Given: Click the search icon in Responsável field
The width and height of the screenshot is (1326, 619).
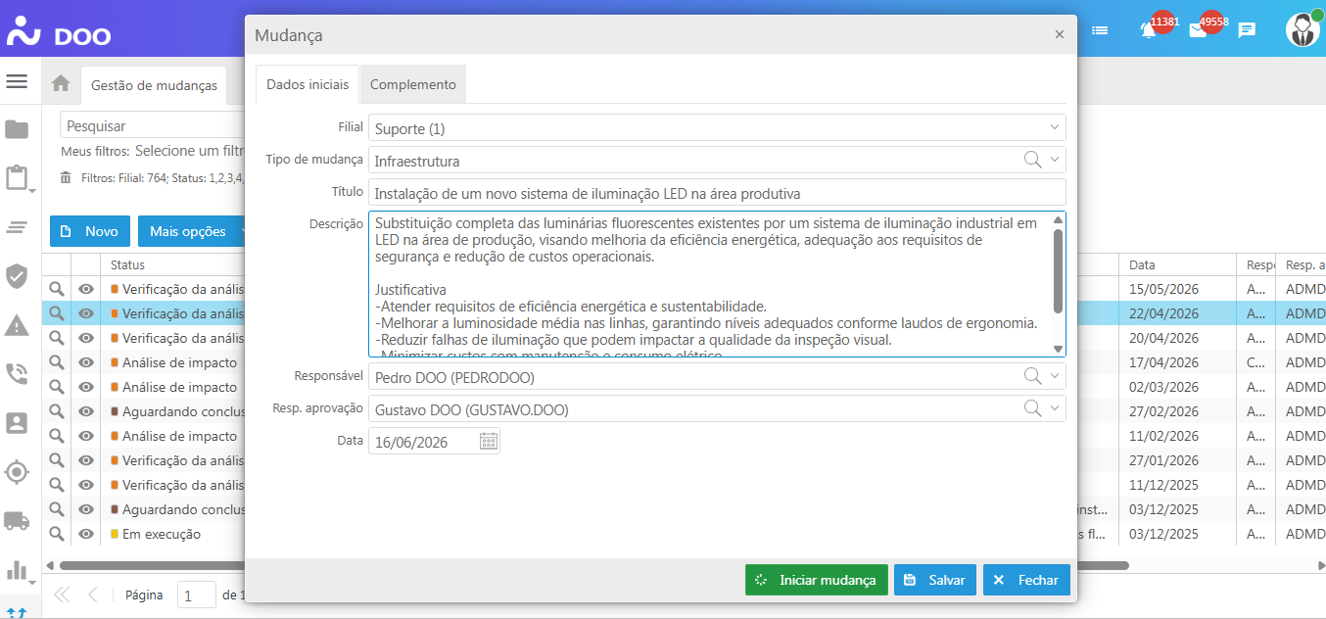Looking at the screenshot, I should [x=1032, y=376].
